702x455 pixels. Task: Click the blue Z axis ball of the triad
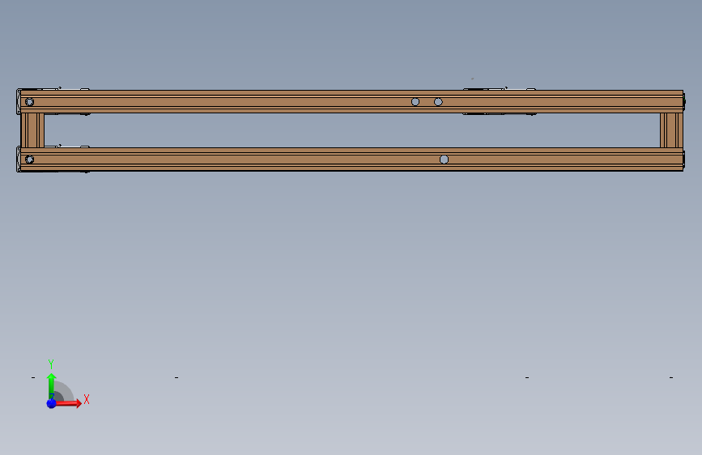point(52,403)
